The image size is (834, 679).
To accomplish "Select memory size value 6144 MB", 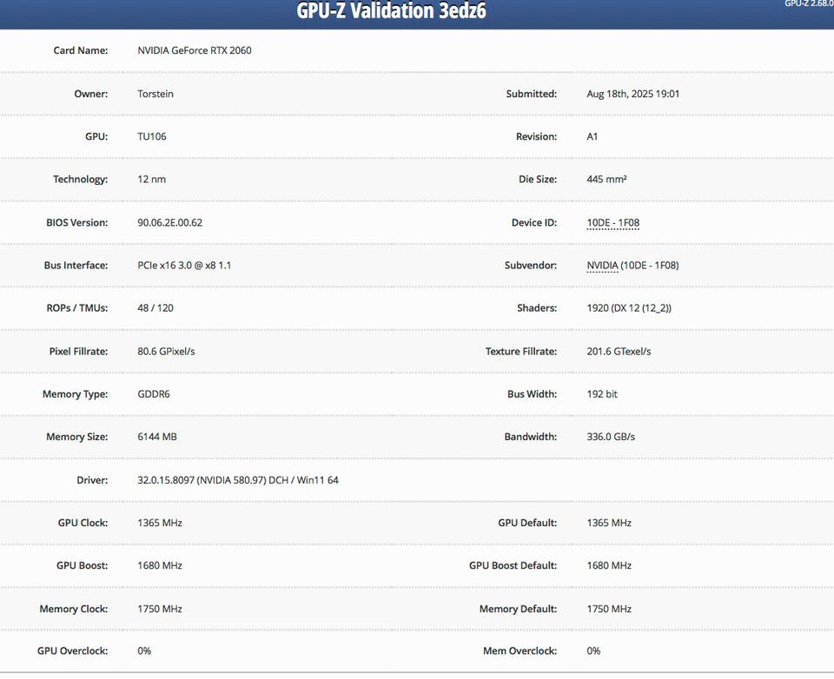I will (157, 437).
